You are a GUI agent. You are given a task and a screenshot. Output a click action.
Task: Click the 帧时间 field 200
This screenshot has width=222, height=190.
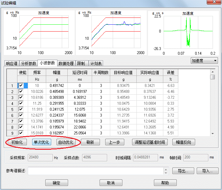click(x=196, y=157)
